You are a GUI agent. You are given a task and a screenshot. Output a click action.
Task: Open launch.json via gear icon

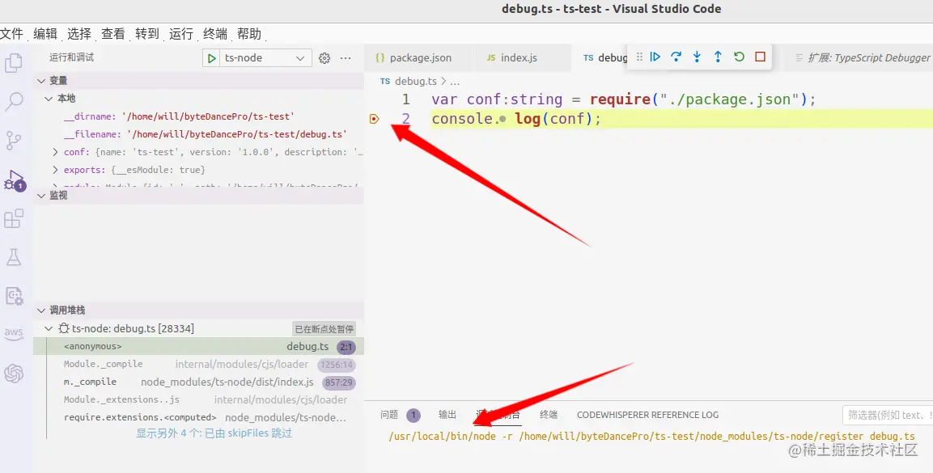[x=324, y=58]
